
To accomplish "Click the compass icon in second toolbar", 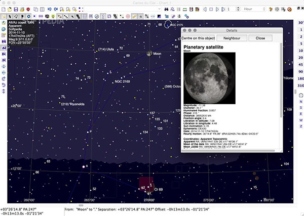I will 97,17.
